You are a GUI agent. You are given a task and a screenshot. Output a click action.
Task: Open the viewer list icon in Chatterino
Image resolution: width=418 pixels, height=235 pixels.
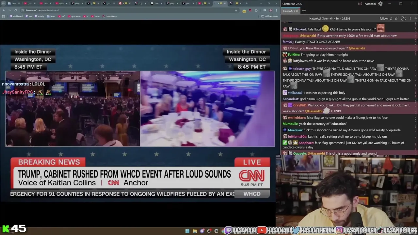404,18
